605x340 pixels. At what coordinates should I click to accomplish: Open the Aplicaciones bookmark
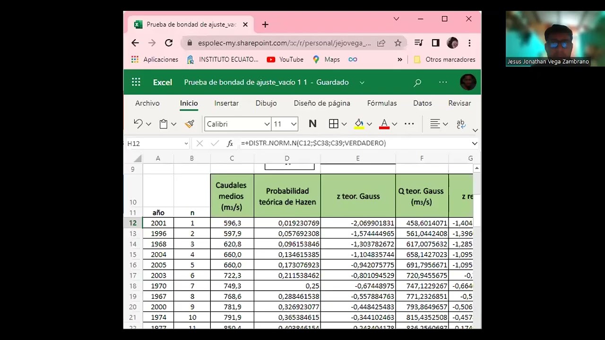point(155,59)
